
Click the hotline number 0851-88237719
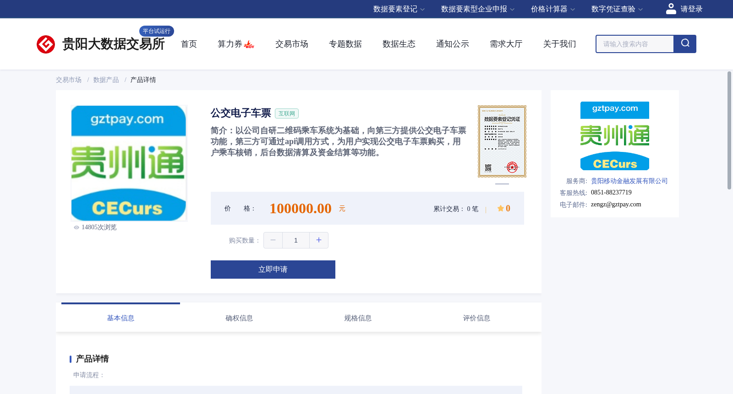tap(611, 193)
